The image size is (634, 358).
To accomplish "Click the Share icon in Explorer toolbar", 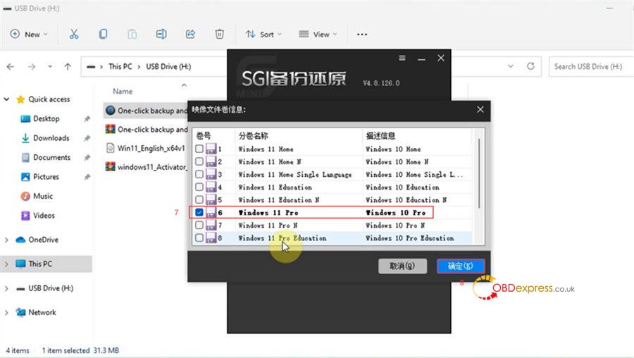I will click(x=190, y=34).
